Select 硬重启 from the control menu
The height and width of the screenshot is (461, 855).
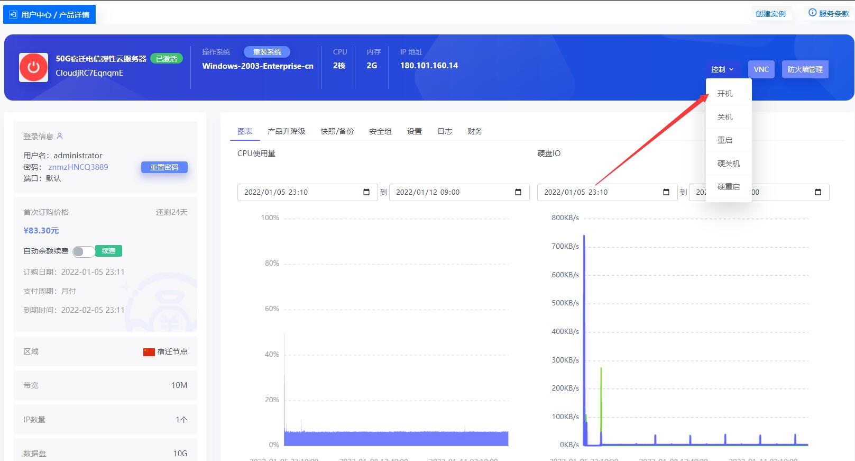[729, 187]
